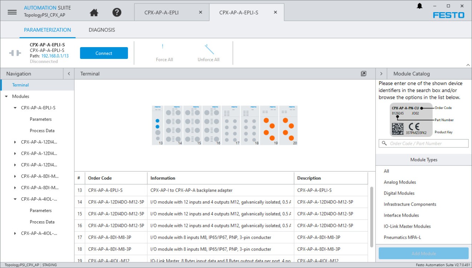
Task: Collapse the expanded CPX-AP-A-4IOL node
Action: click(x=15, y=199)
